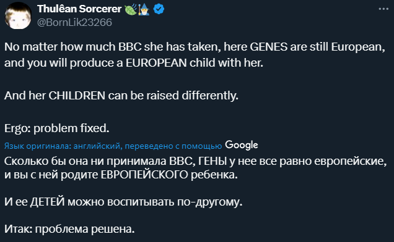394x242 pixels.
Task: Open the Thulêan Sorcerer profile name link
Action: tap(79, 9)
